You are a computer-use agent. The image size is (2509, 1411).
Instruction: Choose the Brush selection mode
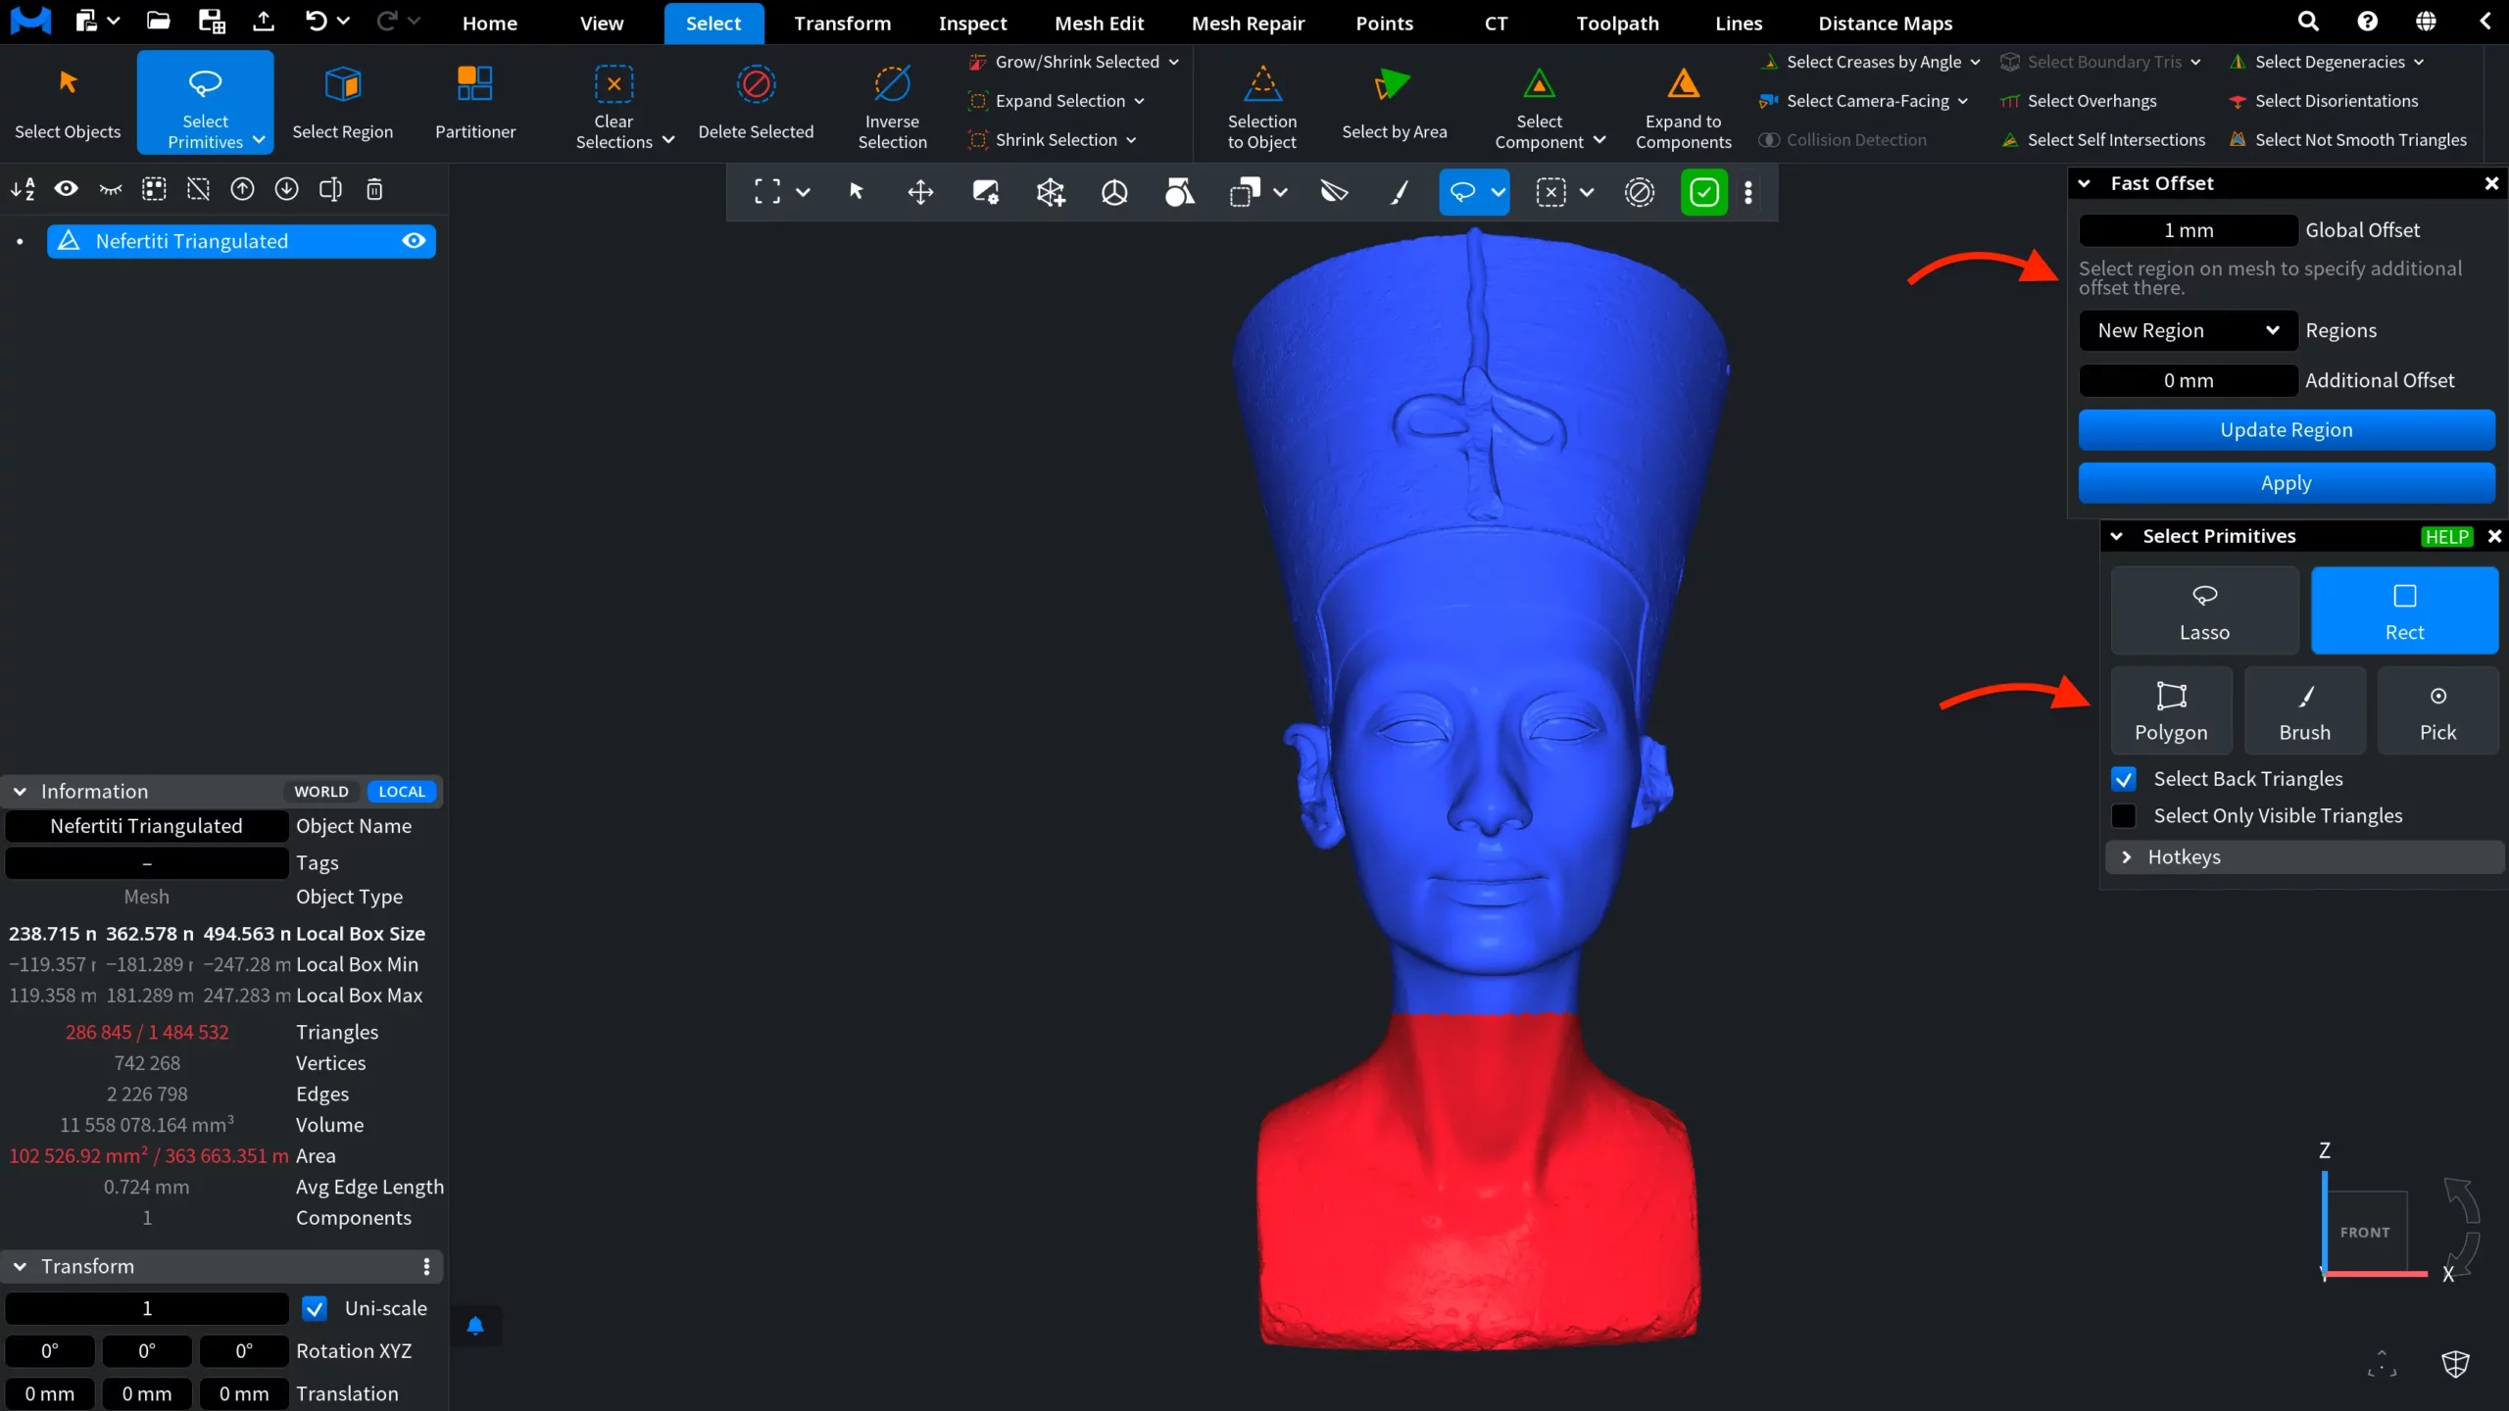[2304, 710]
